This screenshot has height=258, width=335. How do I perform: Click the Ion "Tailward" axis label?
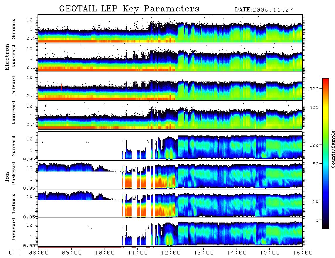point(13,203)
